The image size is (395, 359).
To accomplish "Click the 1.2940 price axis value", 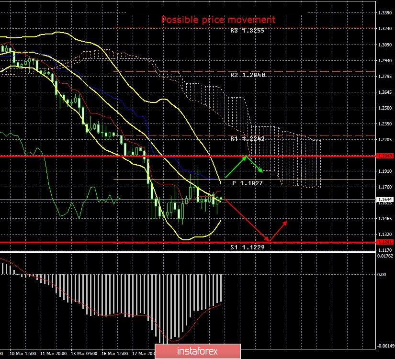I will coord(385,60).
